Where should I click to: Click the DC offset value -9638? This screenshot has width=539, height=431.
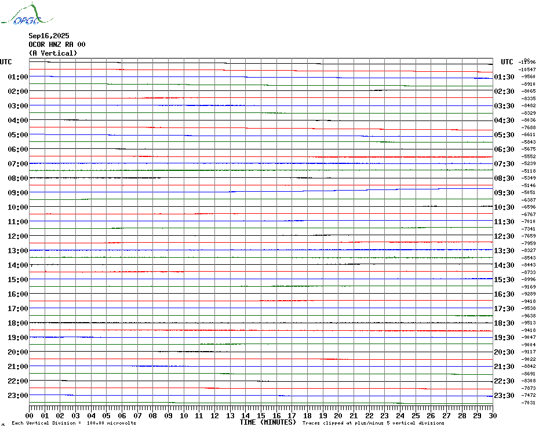point(529,316)
